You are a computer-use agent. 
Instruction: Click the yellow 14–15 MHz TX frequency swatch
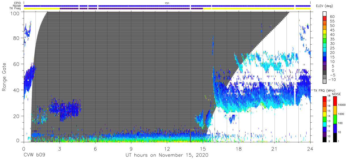(x=325, y=114)
